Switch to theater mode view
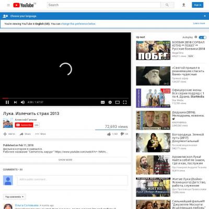The height and width of the screenshot is (209, 209). [x=118, y=102]
